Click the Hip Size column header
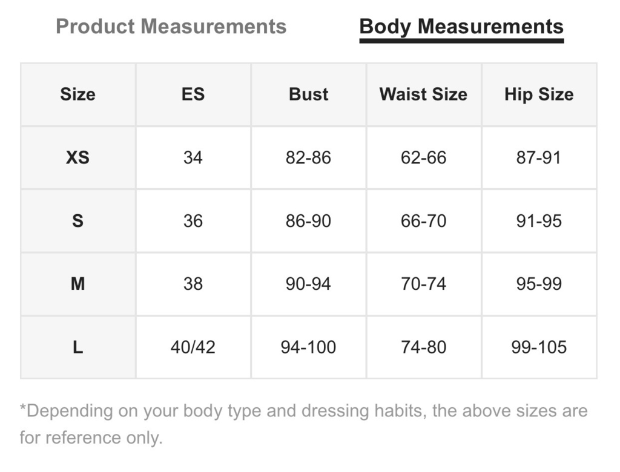Image resolution: width=620 pixels, height=472 pixels. (539, 94)
